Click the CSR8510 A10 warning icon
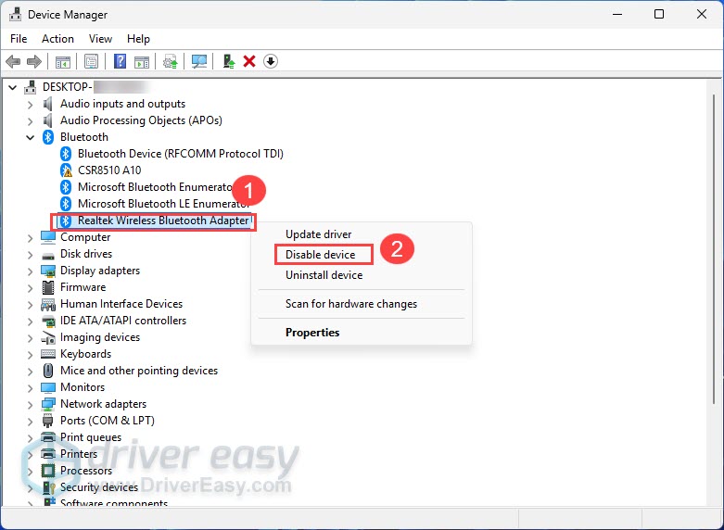This screenshot has height=530, width=724. [x=67, y=170]
